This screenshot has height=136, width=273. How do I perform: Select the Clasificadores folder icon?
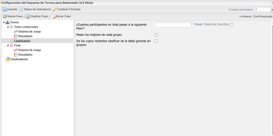click(7, 59)
